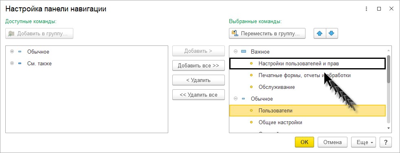Select the Пользователи command row
Screen dimensions: 400x153
click(x=308, y=110)
